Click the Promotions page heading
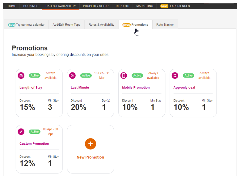 click(30, 48)
